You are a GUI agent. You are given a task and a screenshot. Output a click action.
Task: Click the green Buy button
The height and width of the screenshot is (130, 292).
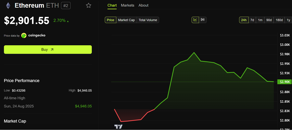[48, 49]
